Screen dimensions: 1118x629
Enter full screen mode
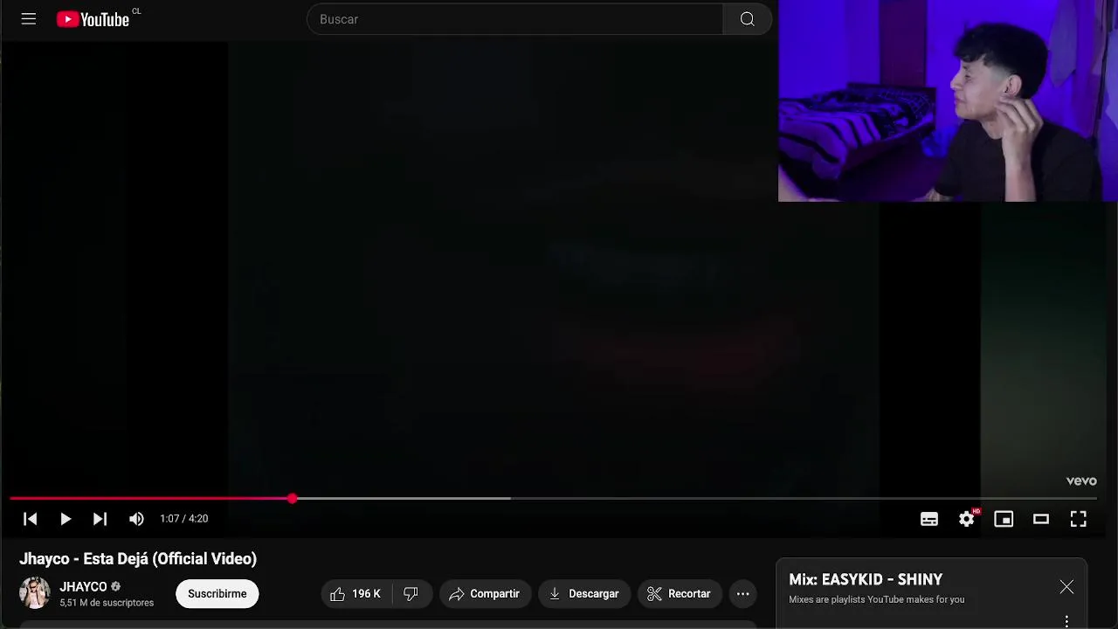1079,519
